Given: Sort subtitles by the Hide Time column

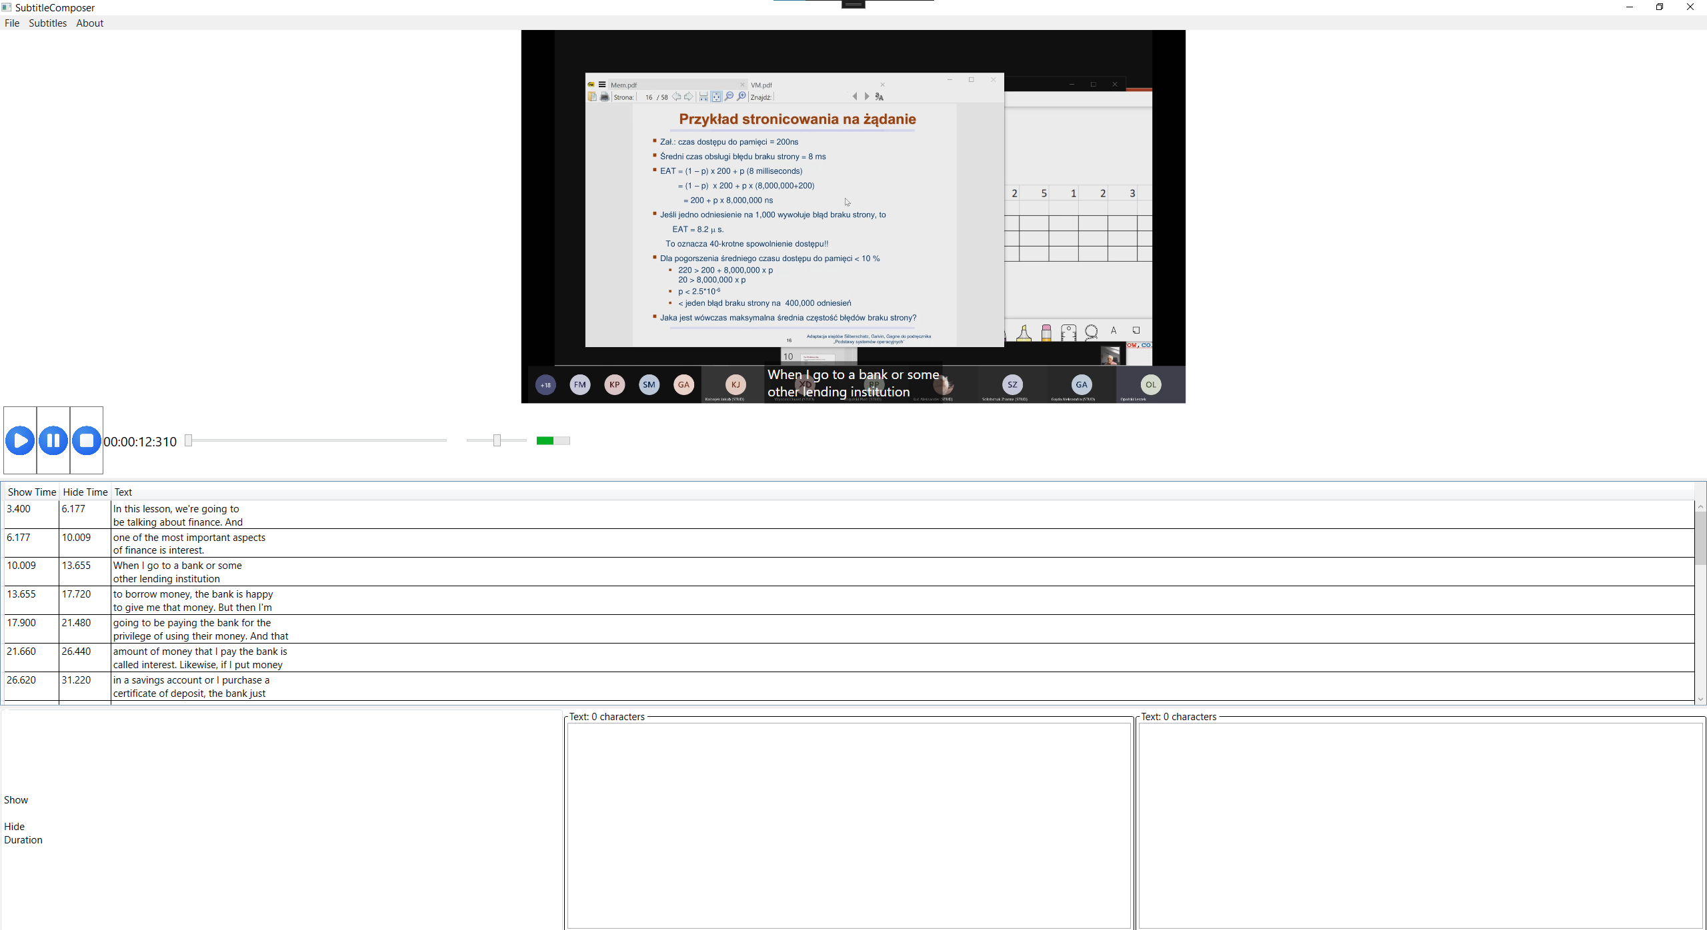Looking at the screenshot, I should point(84,492).
